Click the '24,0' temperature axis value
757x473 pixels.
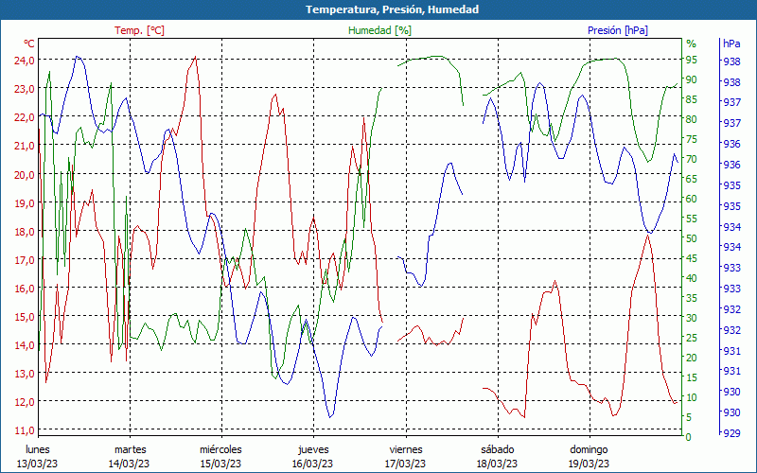(x=25, y=61)
